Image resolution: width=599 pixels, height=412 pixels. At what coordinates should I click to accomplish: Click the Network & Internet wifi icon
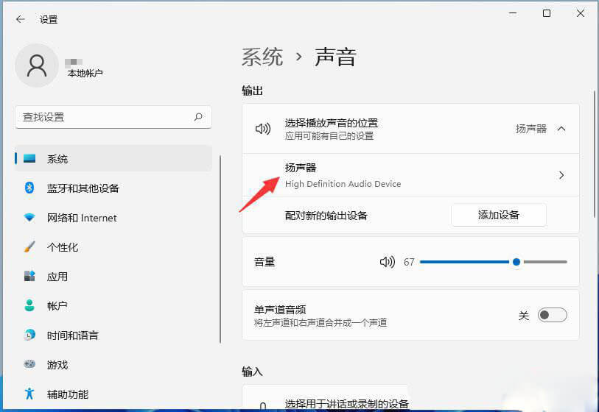(x=29, y=218)
